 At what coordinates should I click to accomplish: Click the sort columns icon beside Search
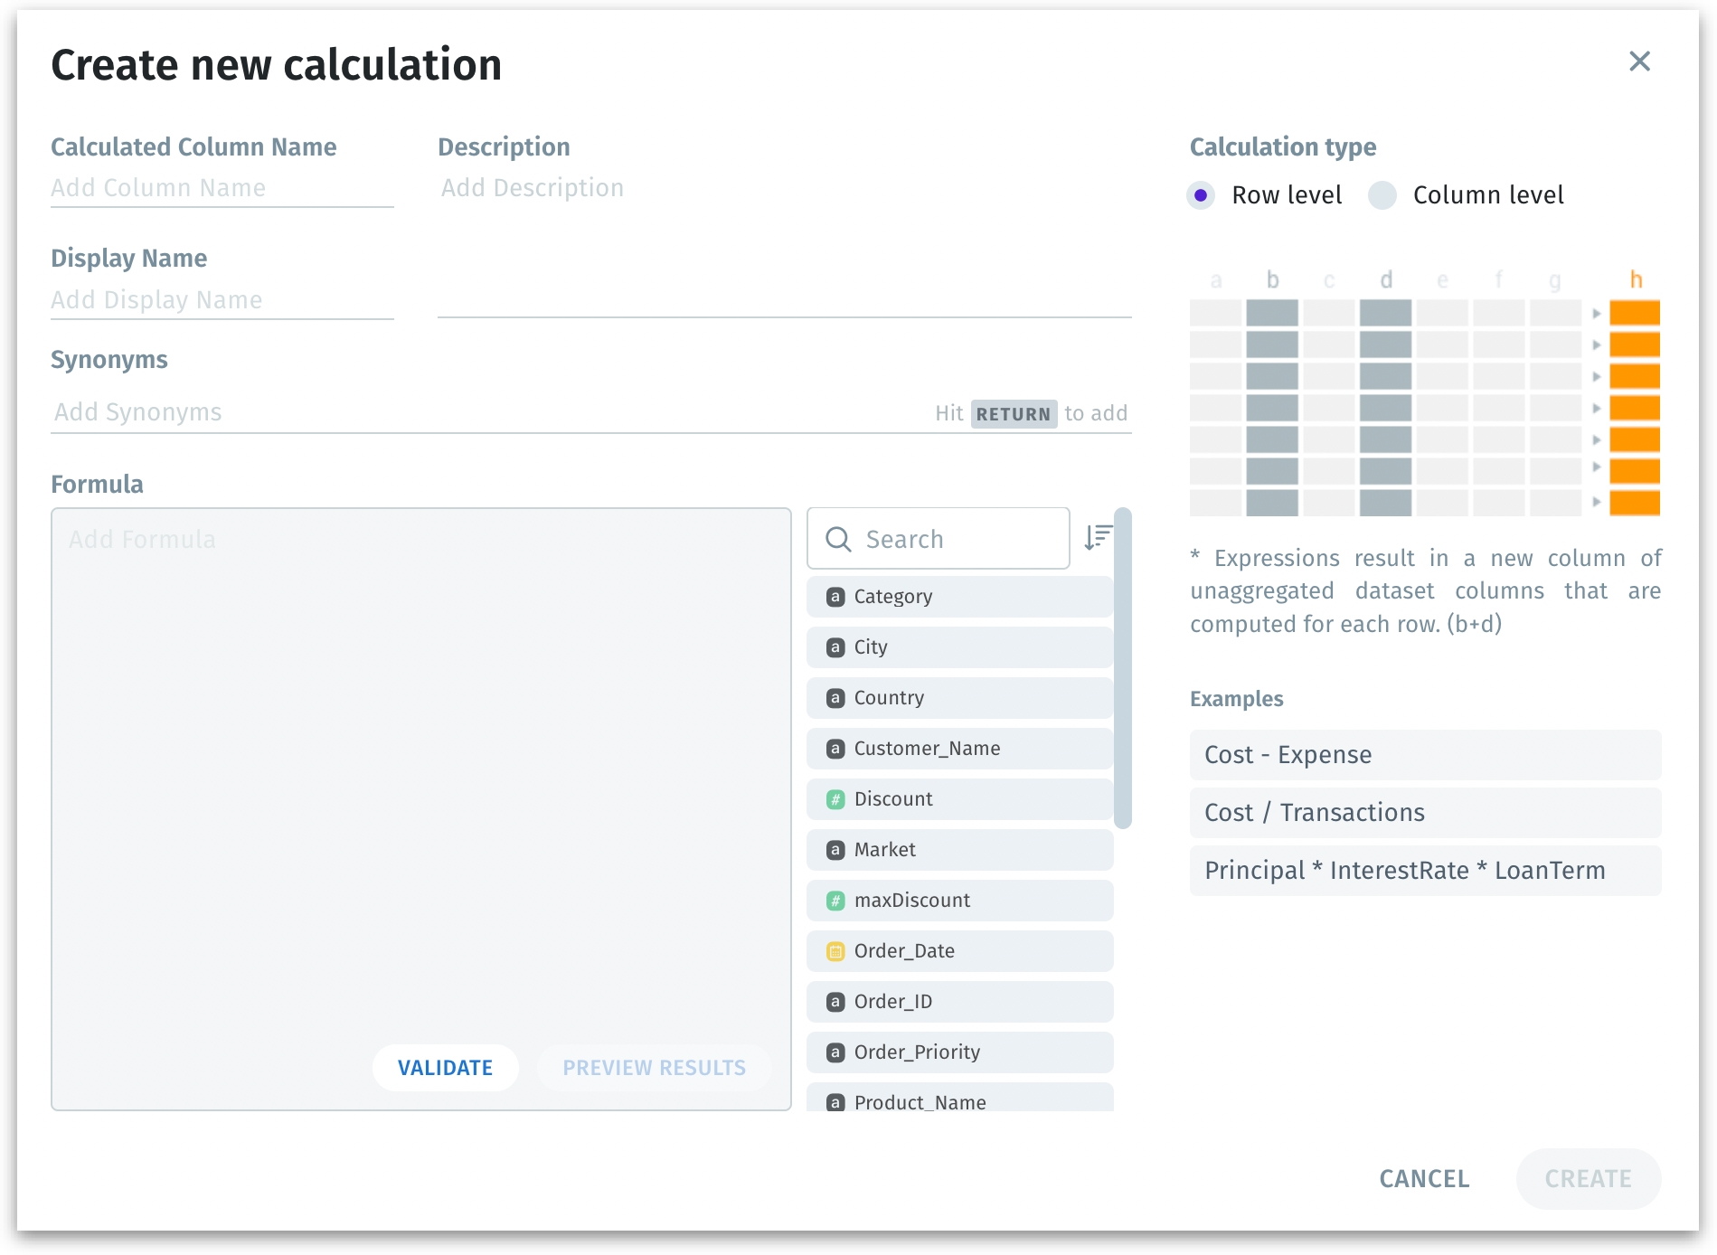pos(1098,537)
